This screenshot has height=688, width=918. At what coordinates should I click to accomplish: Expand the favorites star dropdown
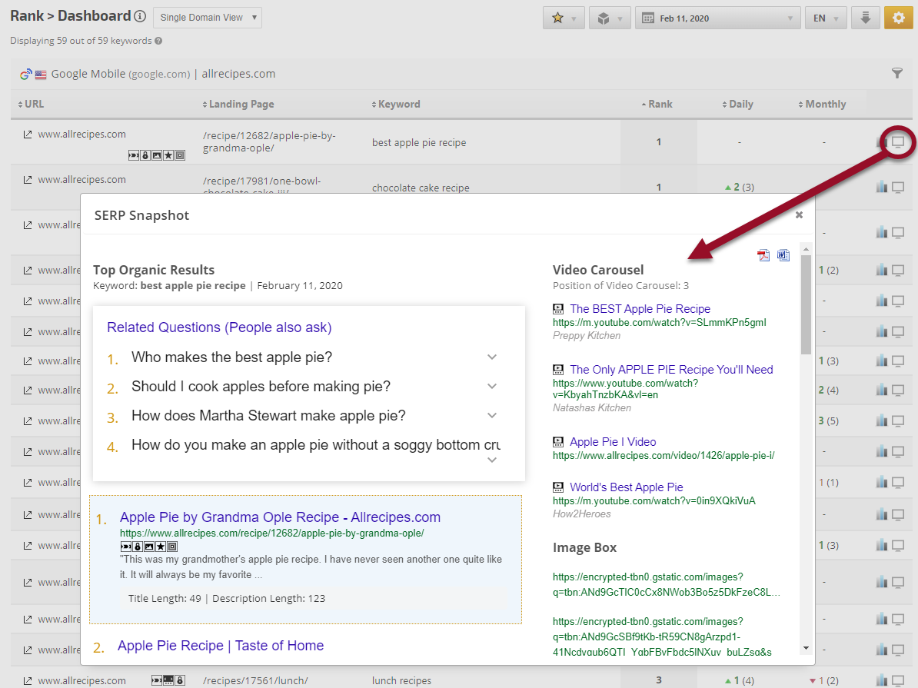[564, 18]
